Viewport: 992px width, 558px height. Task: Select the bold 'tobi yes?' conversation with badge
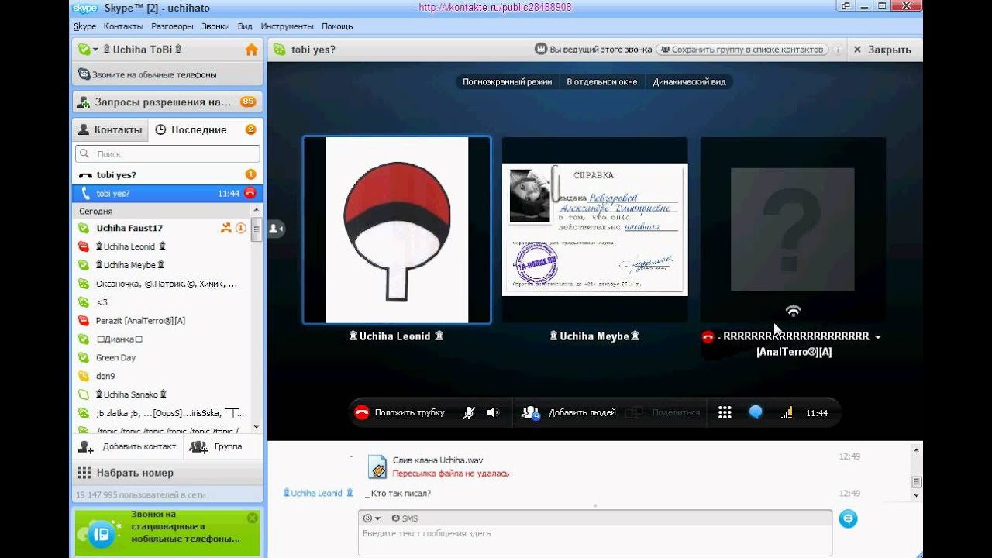pos(167,174)
